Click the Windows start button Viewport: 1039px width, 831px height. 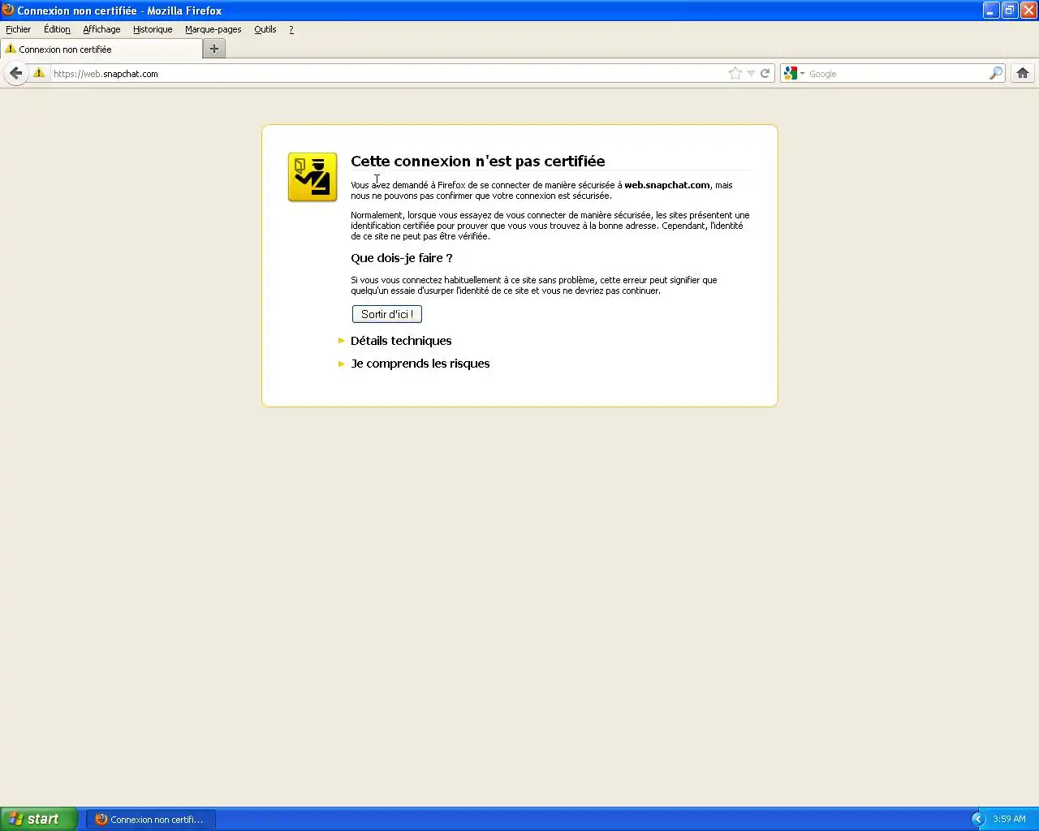click(x=39, y=819)
